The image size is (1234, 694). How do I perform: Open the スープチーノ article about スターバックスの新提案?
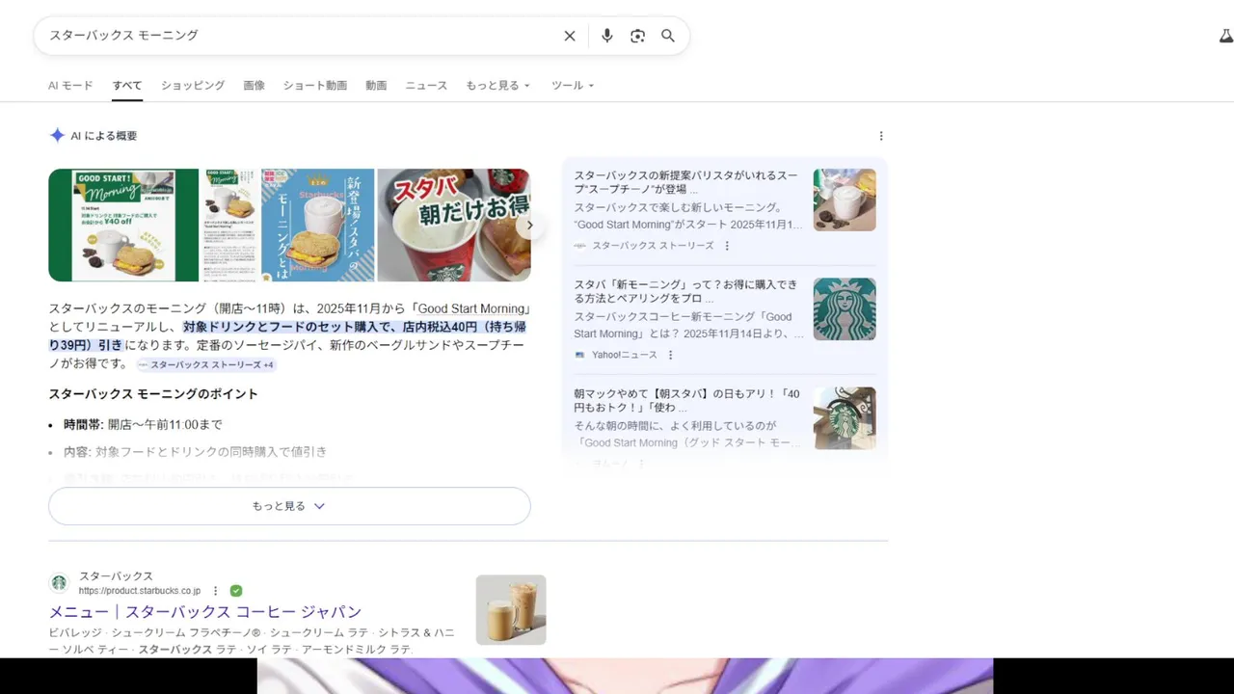(687, 183)
